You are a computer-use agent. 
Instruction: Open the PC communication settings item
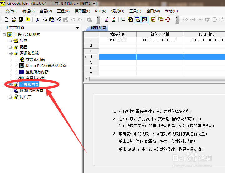[x=32, y=91]
